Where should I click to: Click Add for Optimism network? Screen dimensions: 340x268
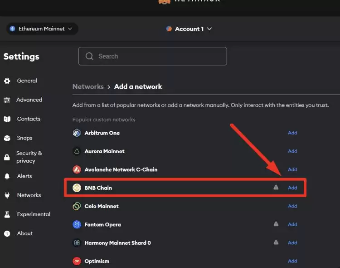pyautogui.click(x=292, y=261)
